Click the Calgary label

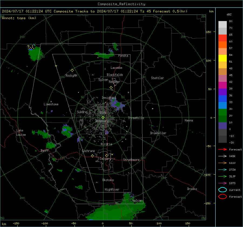point(105,159)
